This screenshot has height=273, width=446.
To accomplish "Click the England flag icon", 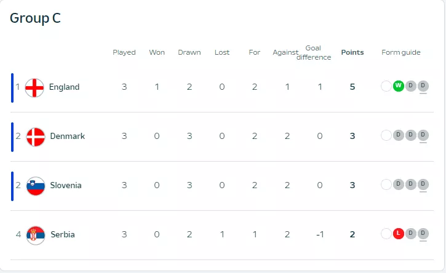I will [x=36, y=87].
